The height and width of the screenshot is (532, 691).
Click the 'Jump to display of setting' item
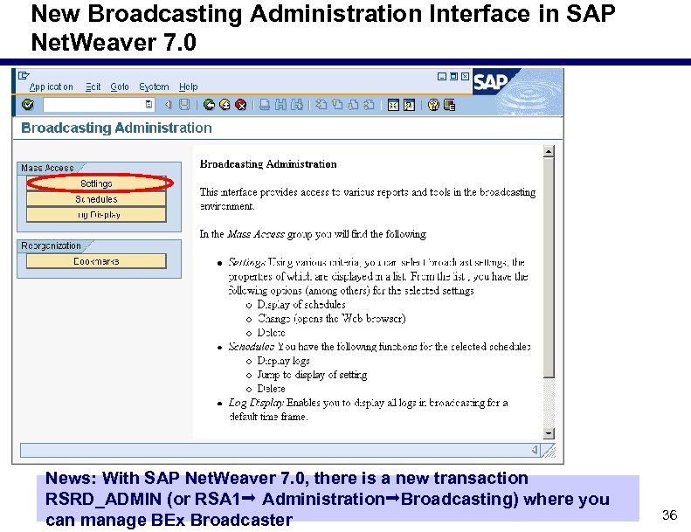pos(312,375)
